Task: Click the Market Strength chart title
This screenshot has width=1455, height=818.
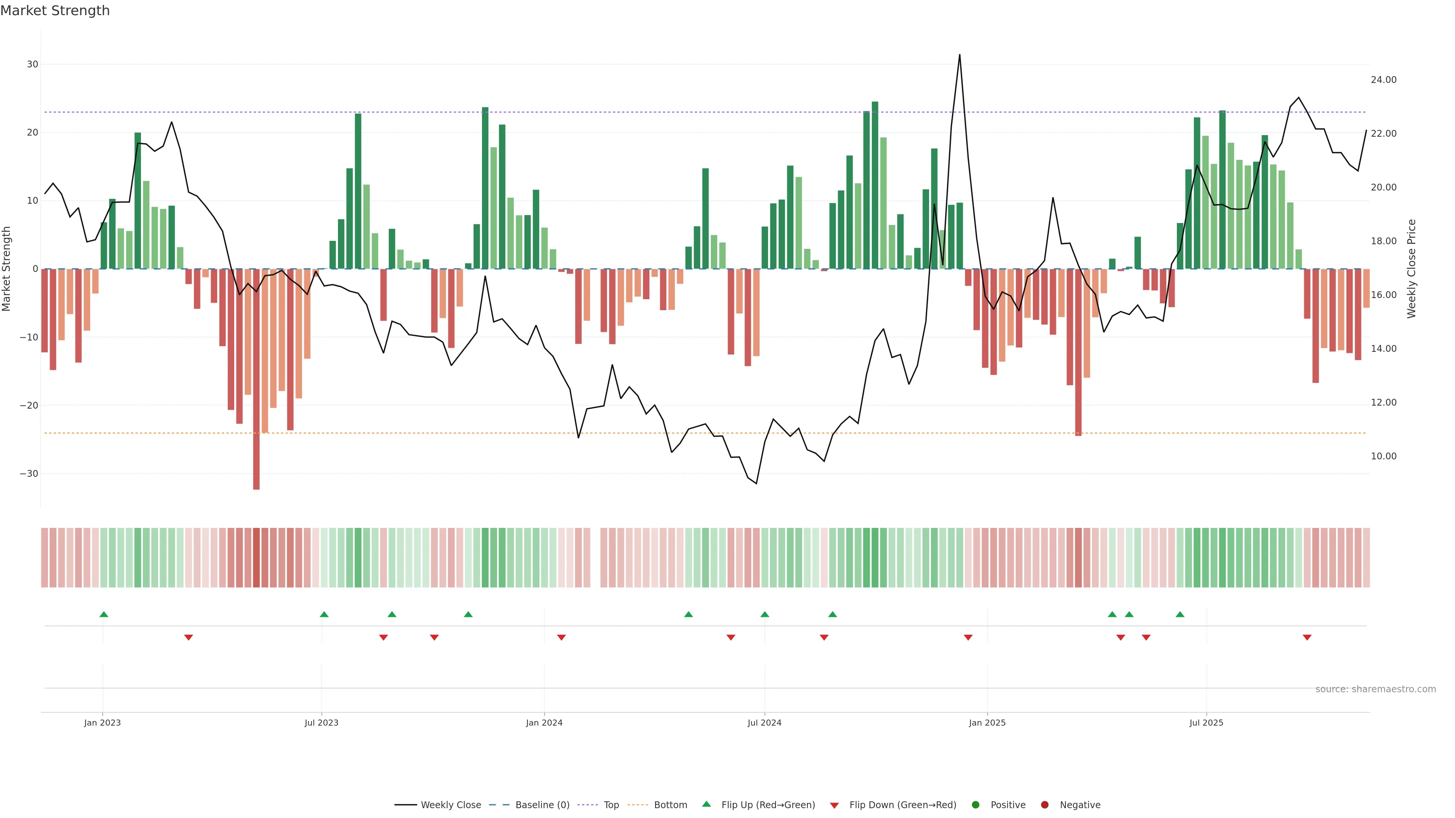Action: tap(55, 11)
